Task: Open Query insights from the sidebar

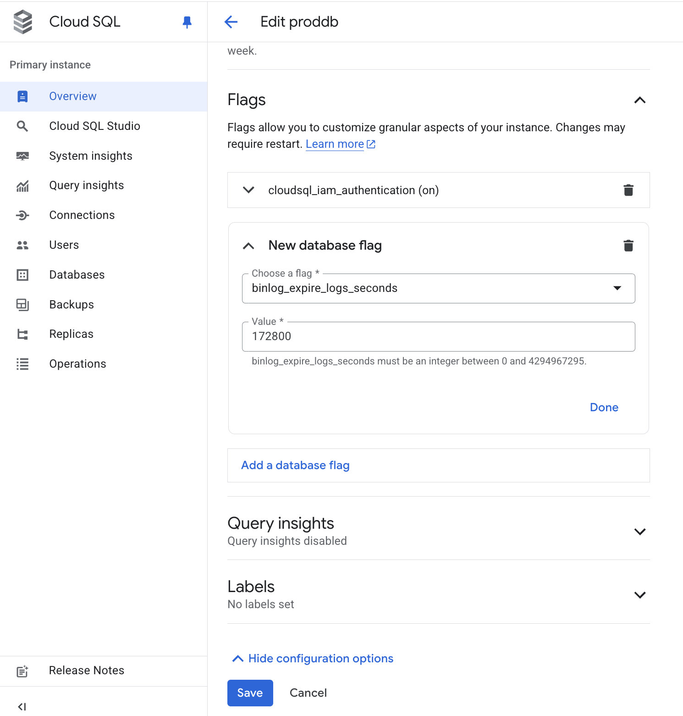Action: (86, 185)
